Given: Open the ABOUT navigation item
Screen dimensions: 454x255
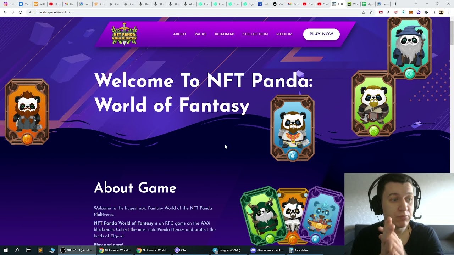Looking at the screenshot, I should [179, 34].
